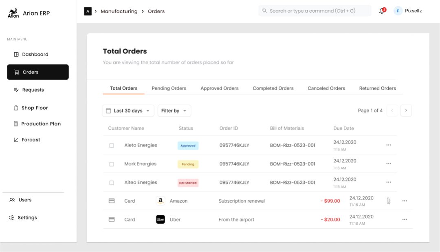
Task: Click the Amazon logo icon
Action: (161, 201)
